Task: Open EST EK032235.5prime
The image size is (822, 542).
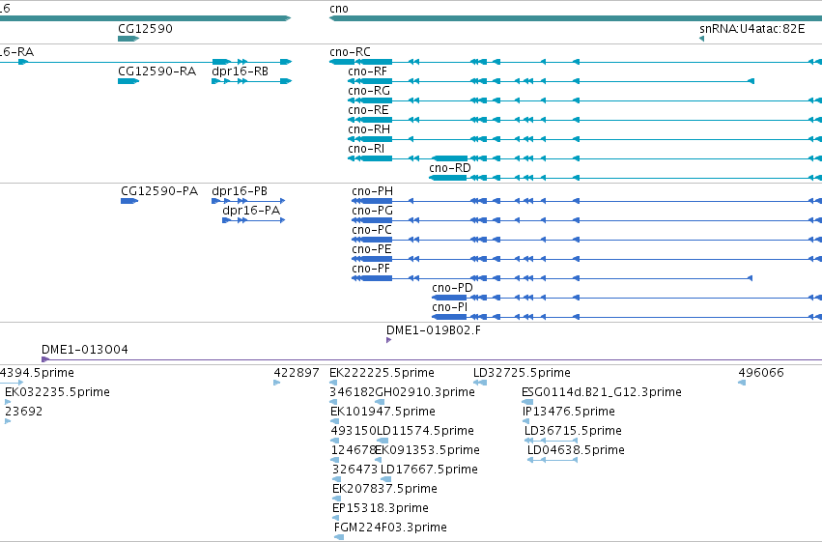Action: click(x=57, y=392)
